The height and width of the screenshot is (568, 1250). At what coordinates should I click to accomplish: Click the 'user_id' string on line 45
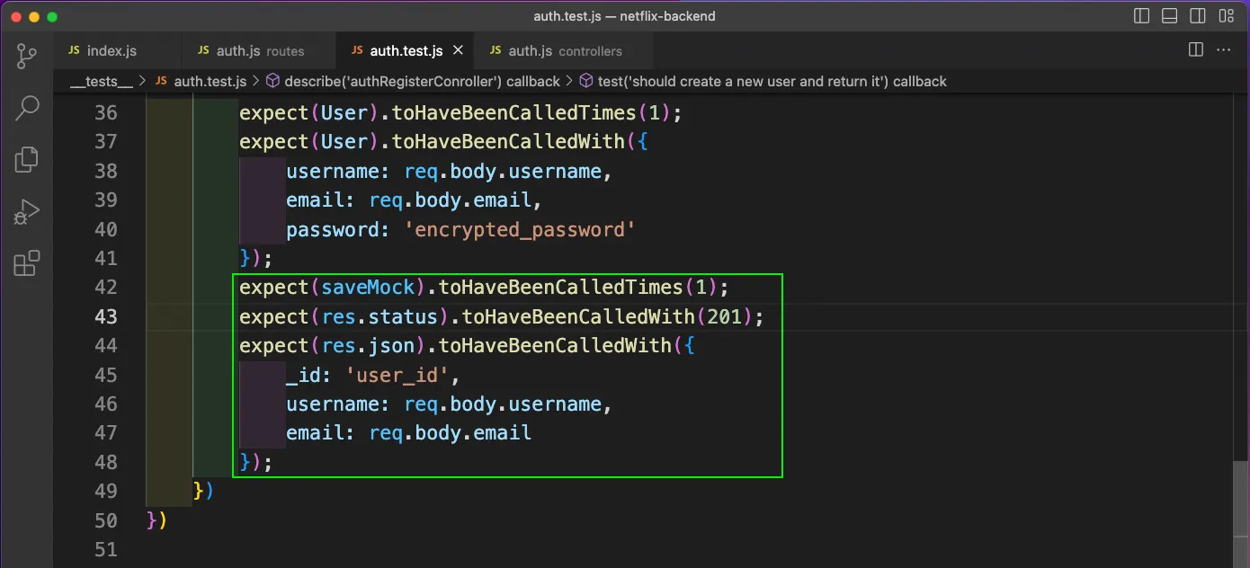point(397,376)
